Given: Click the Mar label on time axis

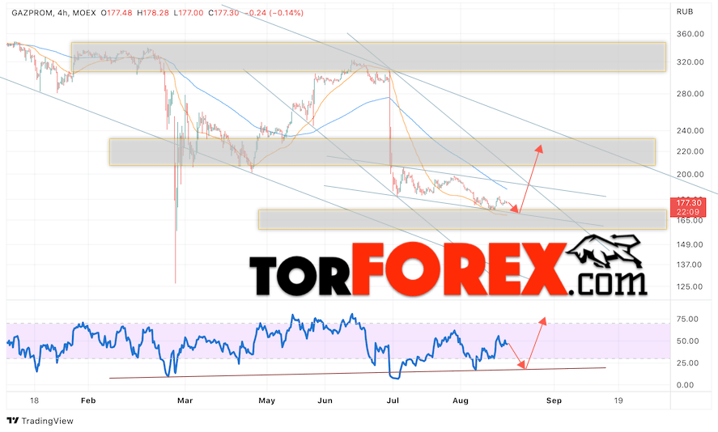Looking at the screenshot, I should pos(185,400).
